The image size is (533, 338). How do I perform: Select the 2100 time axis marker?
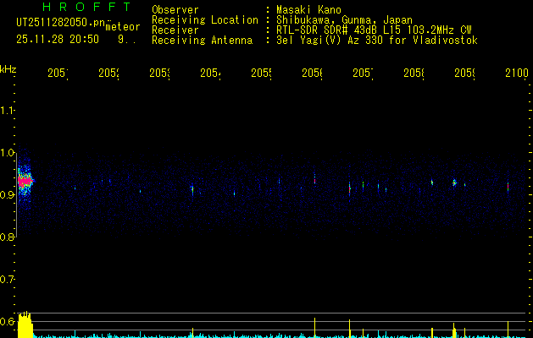coord(517,74)
